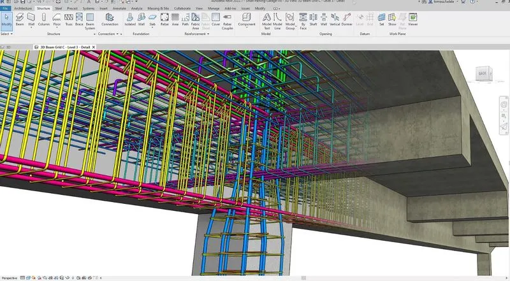Screen dimensions: 510x281
Task: Select the Isolated foundation tool
Action: pyautogui.click(x=130, y=20)
